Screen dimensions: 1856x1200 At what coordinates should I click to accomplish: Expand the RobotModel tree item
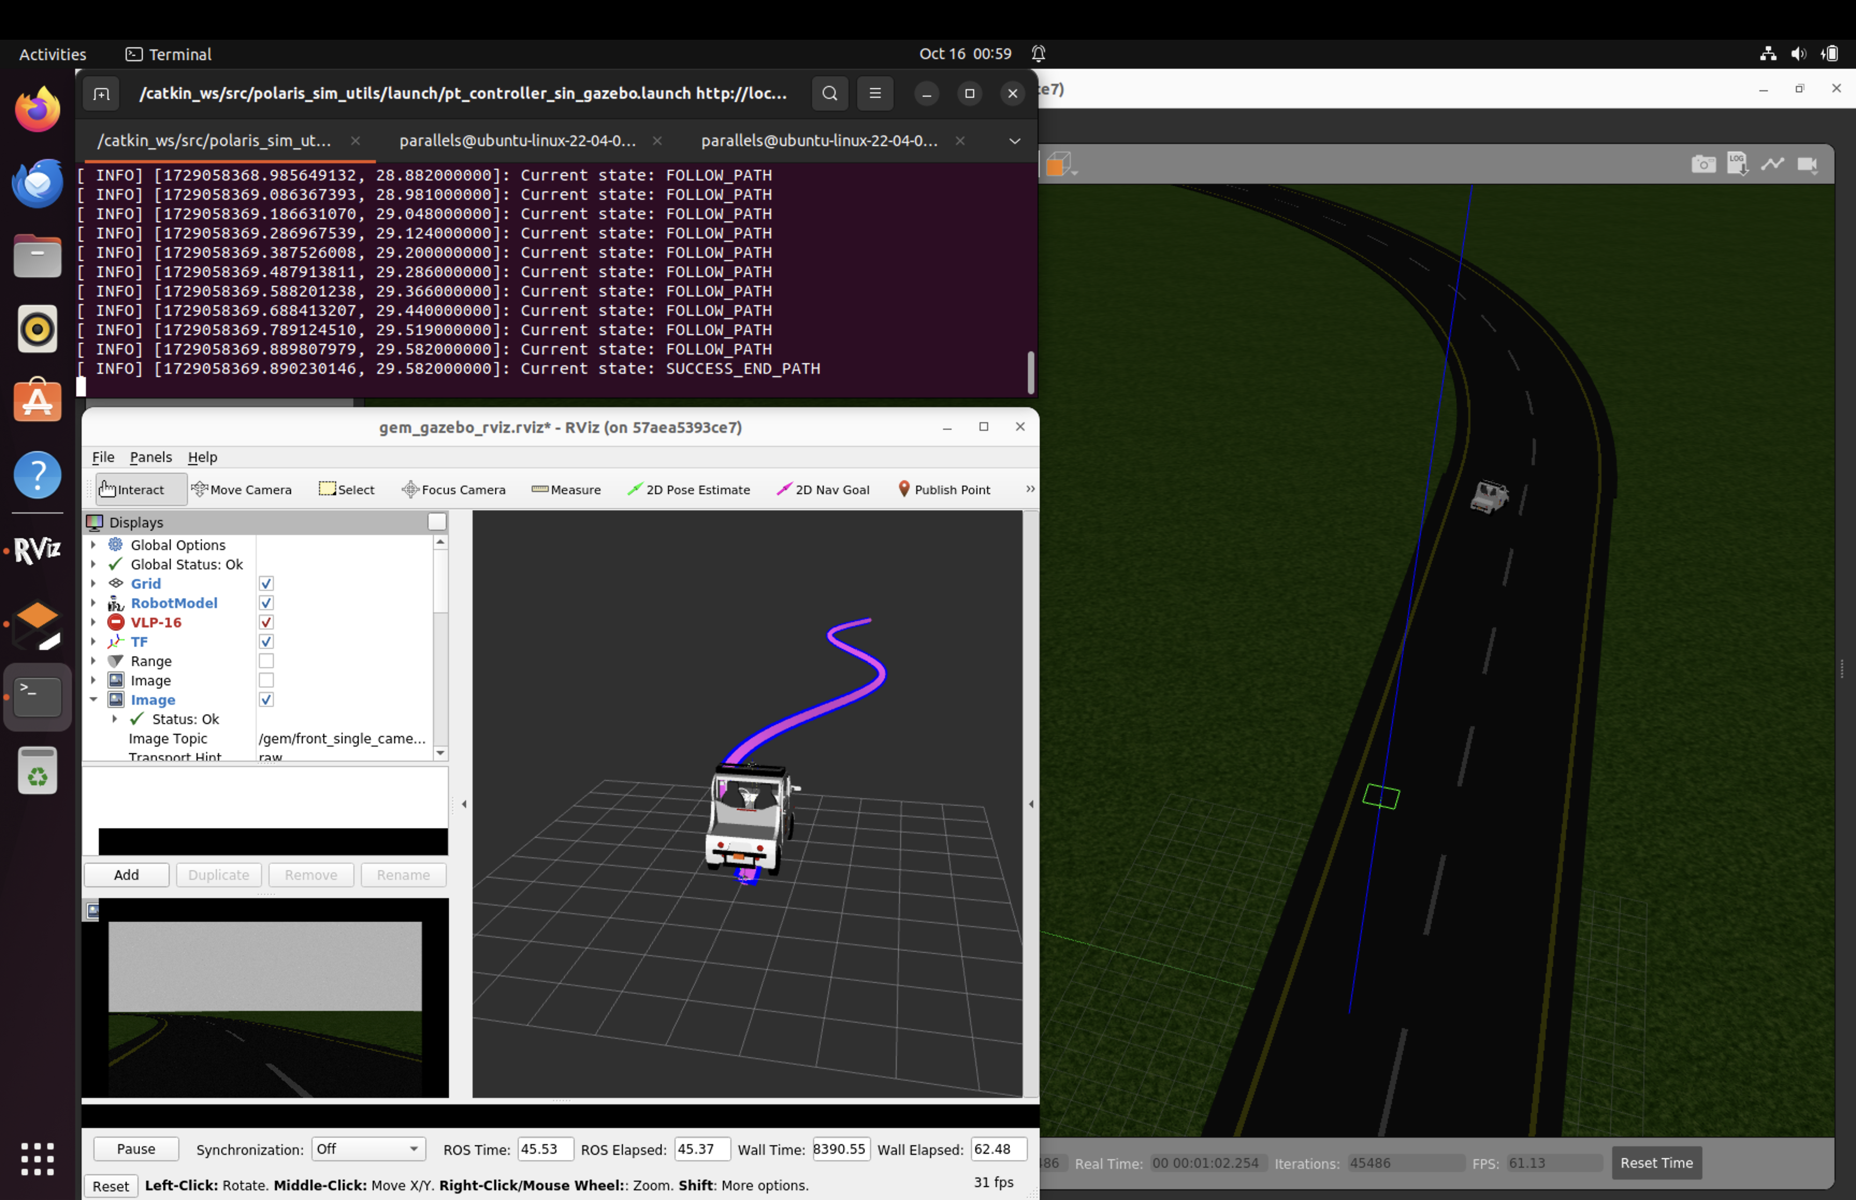tap(93, 603)
